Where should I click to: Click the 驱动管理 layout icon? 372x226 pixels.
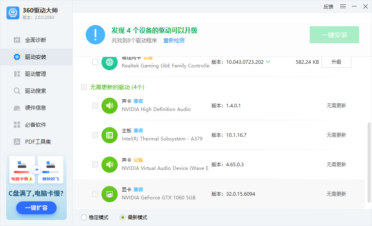point(17,74)
